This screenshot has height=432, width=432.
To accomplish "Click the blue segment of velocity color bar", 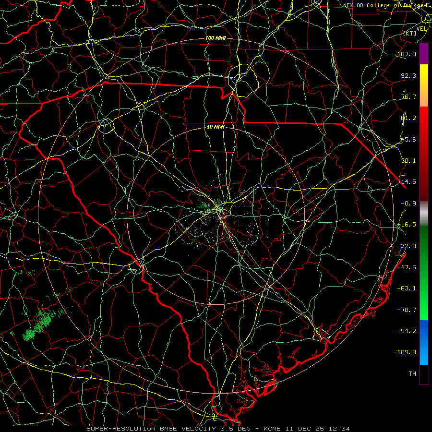I will tap(424, 342).
